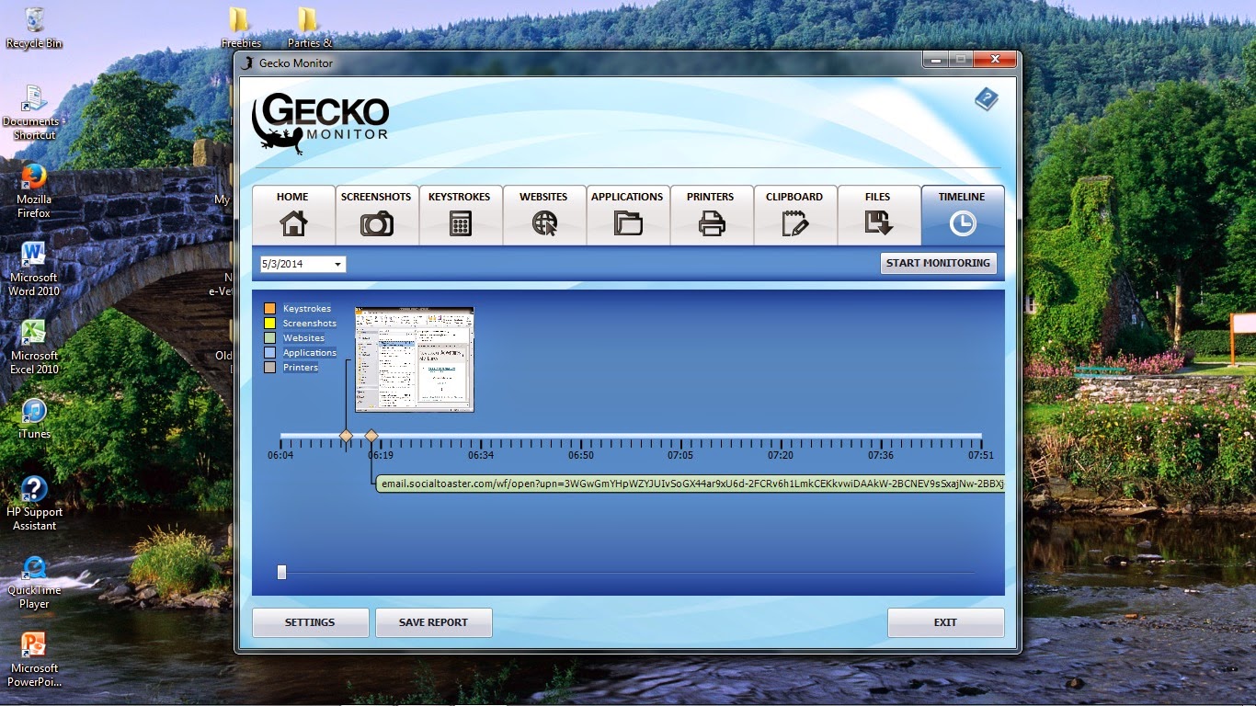Click the green Websites legend swatch

coord(270,338)
